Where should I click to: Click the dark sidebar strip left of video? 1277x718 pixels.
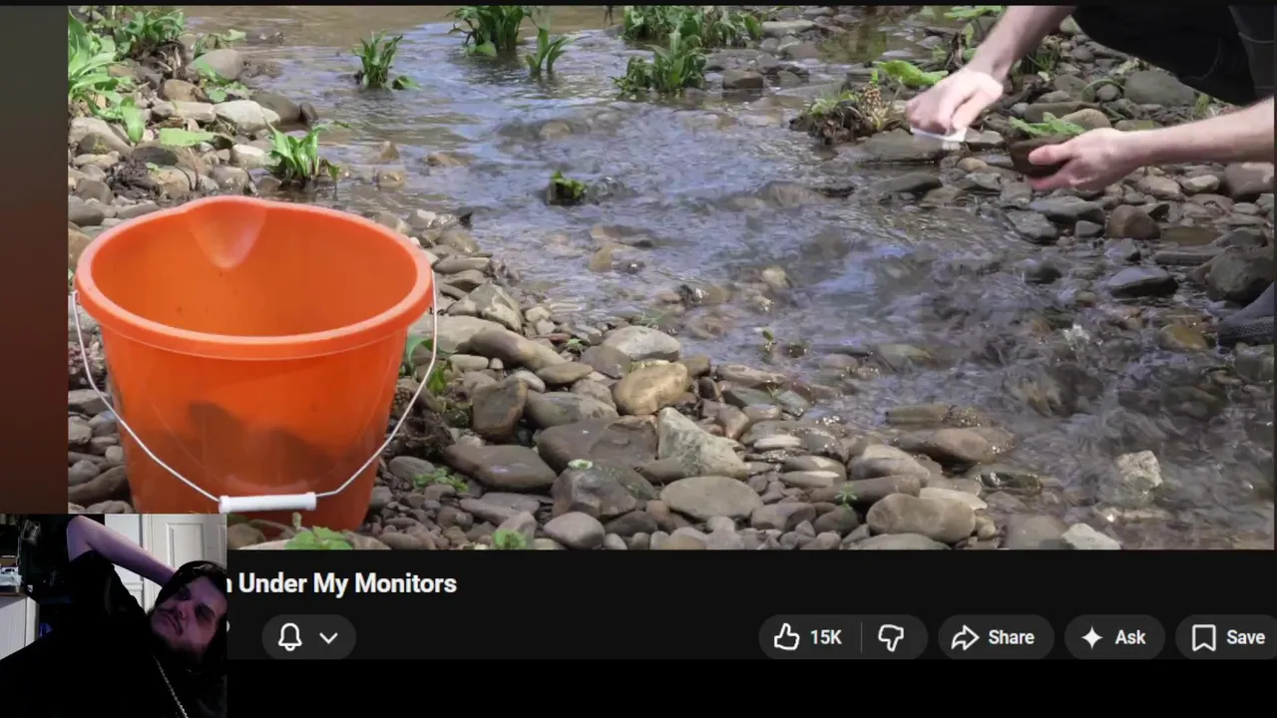tap(33, 259)
